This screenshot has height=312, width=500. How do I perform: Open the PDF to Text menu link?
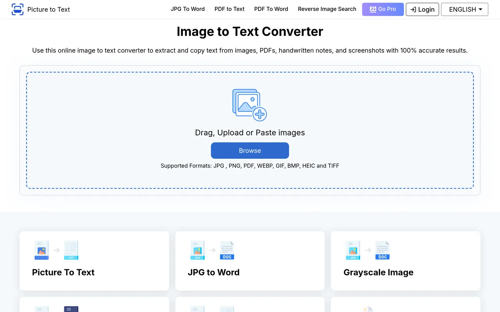tap(229, 9)
